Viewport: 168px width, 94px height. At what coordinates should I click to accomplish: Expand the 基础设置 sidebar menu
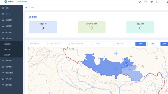click(x=11, y=85)
